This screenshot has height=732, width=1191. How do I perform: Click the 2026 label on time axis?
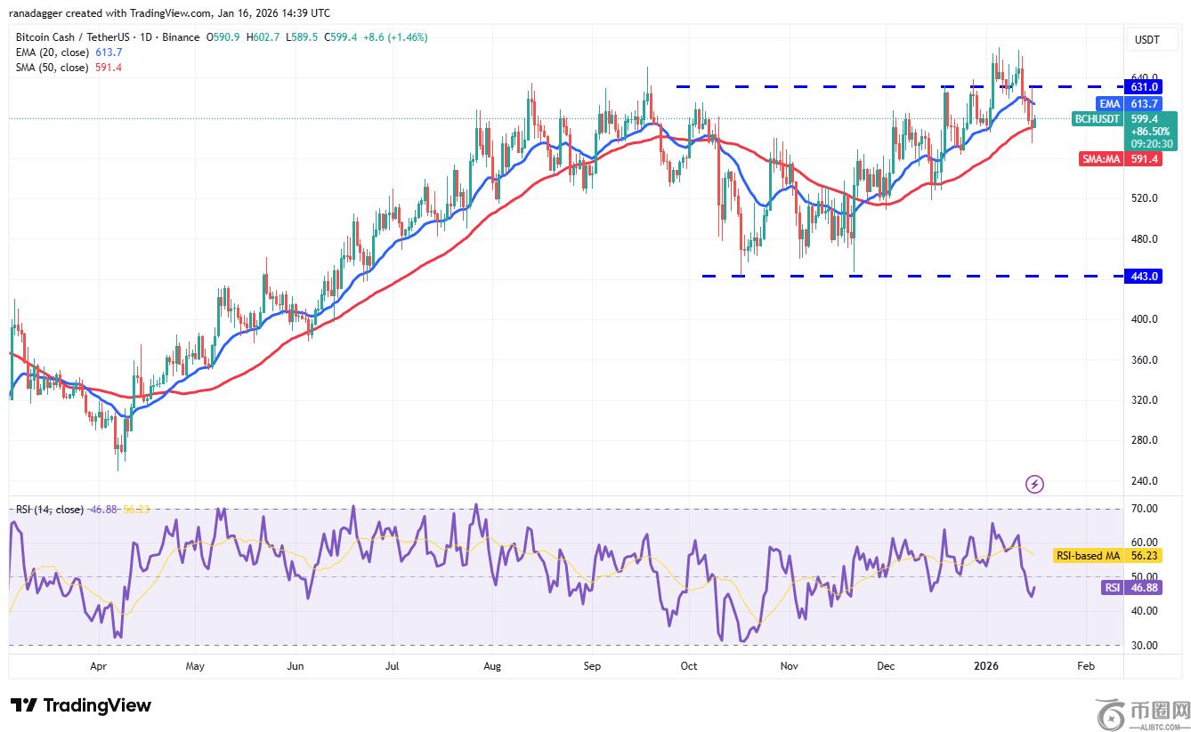coord(987,665)
